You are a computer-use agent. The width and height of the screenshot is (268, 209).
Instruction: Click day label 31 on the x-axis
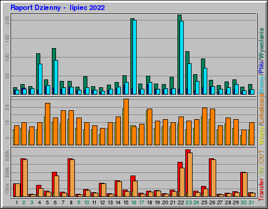click(251, 203)
